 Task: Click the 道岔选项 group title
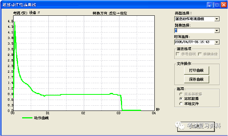184,49
